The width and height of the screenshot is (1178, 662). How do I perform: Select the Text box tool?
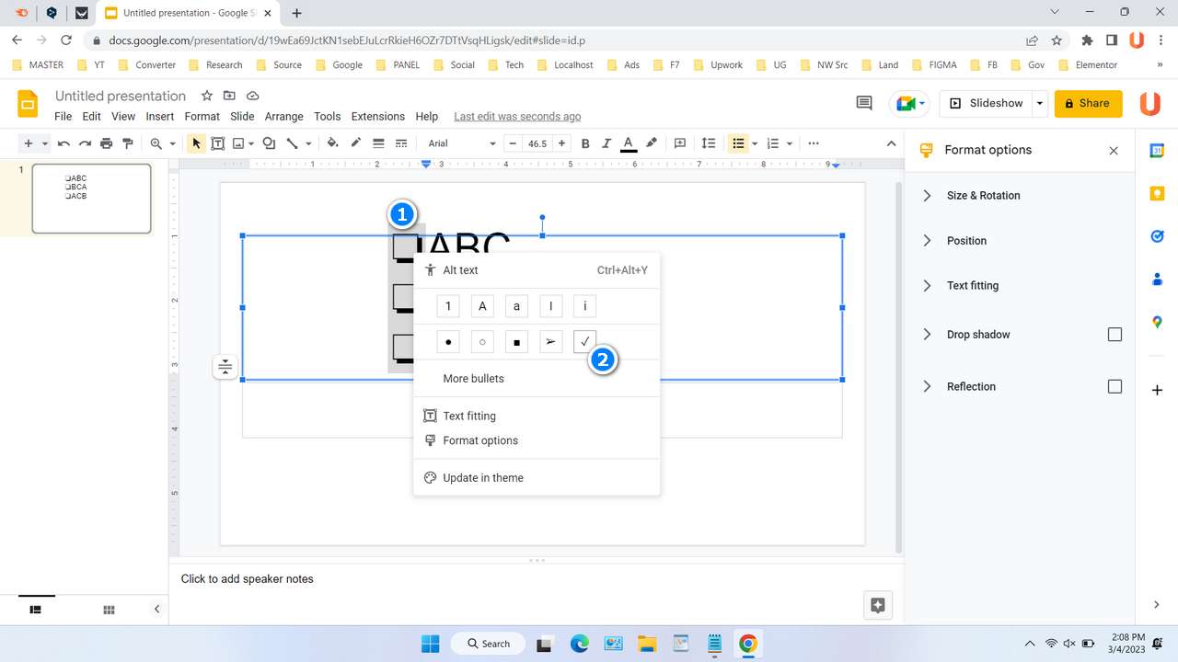coord(218,143)
